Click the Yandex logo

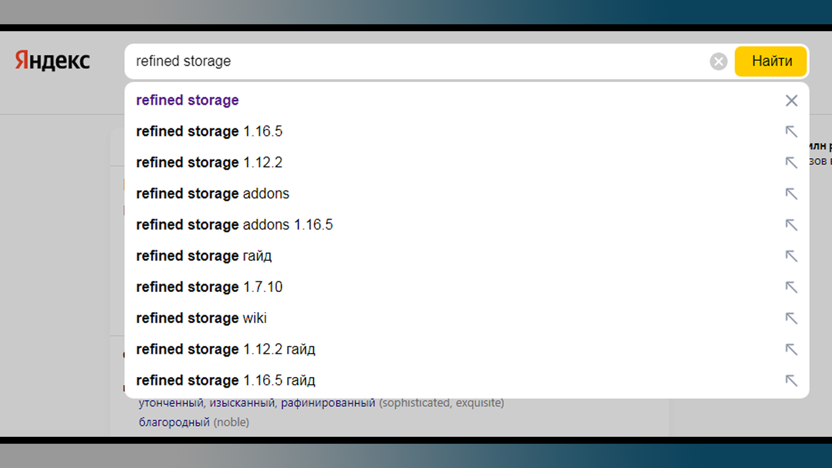point(53,61)
